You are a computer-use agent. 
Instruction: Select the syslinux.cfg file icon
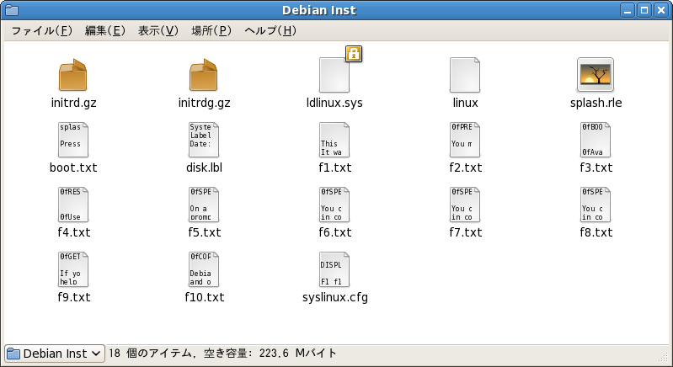click(334, 269)
